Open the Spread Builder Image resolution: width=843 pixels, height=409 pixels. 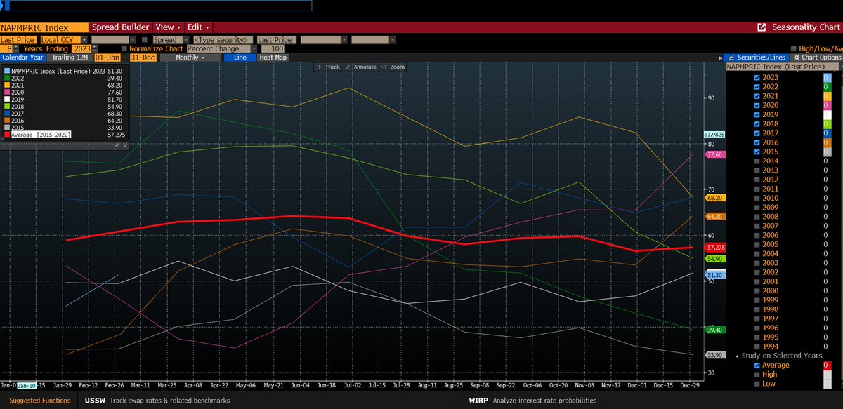point(120,27)
